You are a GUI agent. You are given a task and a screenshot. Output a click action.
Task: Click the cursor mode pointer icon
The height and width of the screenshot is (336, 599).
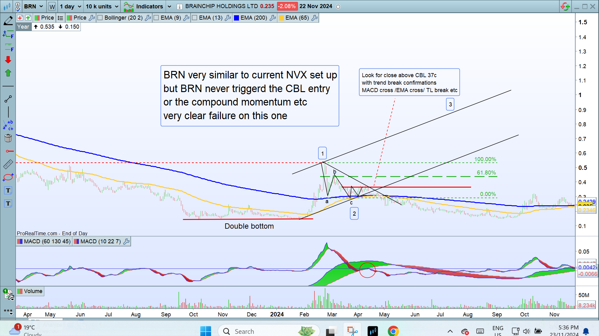tap(18, 7)
